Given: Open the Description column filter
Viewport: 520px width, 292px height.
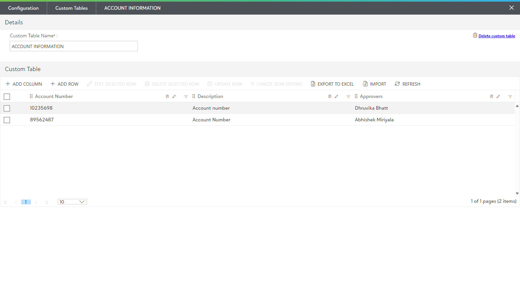Looking at the screenshot, I should coord(348,97).
